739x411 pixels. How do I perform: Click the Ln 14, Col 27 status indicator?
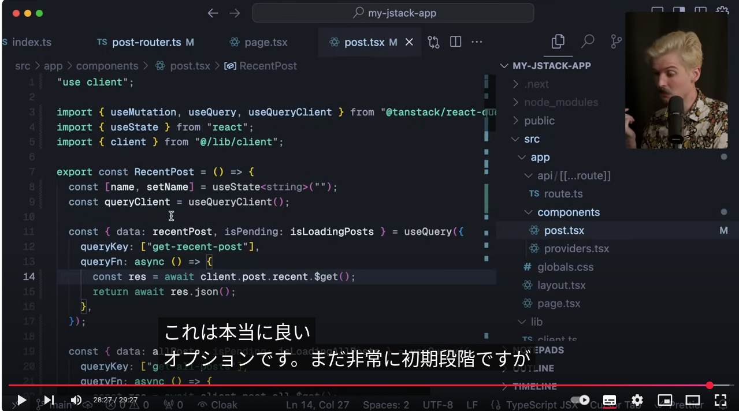[x=317, y=405]
